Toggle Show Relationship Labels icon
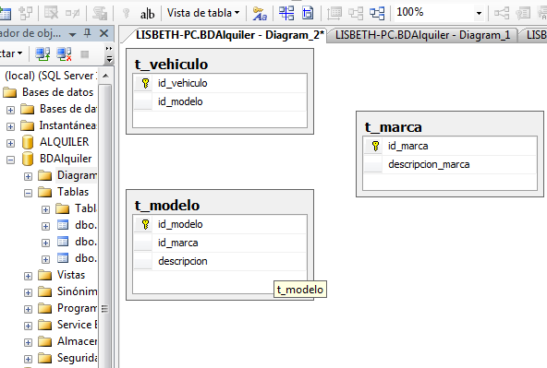The width and height of the screenshot is (547, 368). tap(260, 13)
